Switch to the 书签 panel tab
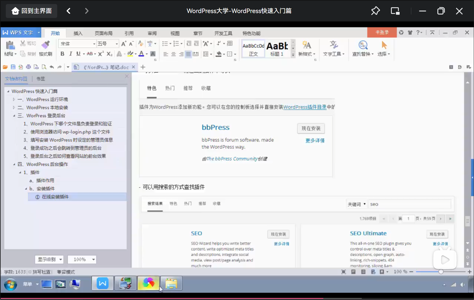474x300 pixels. click(x=41, y=79)
